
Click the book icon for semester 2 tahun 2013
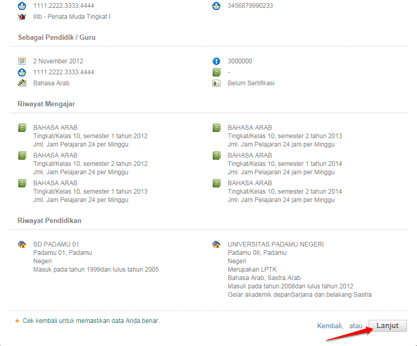pyautogui.click(x=216, y=128)
